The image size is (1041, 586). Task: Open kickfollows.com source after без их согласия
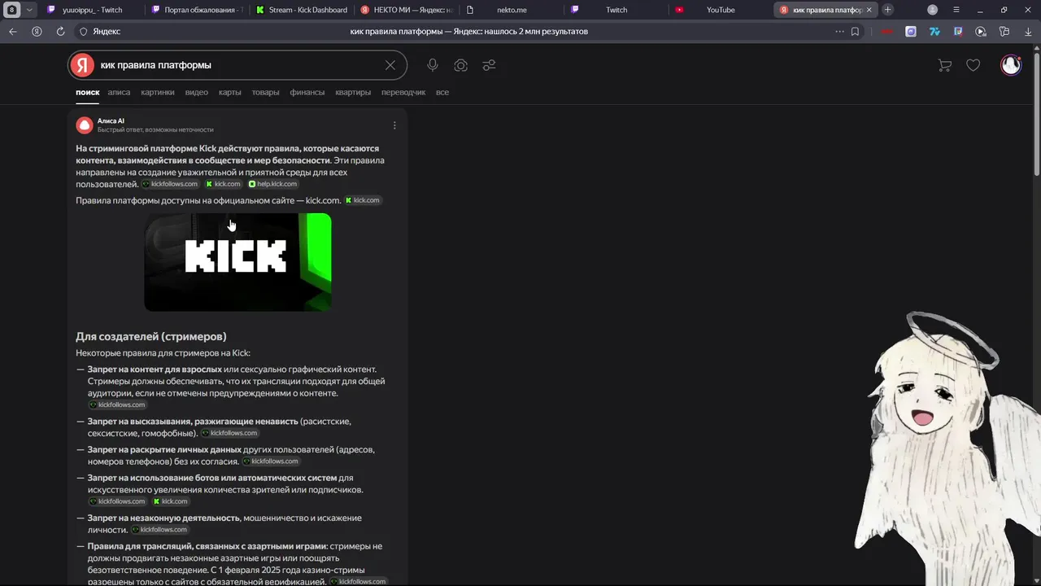point(271,461)
